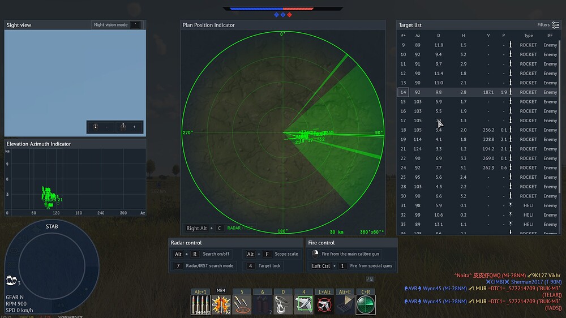Sort target list by V column

click(488, 36)
